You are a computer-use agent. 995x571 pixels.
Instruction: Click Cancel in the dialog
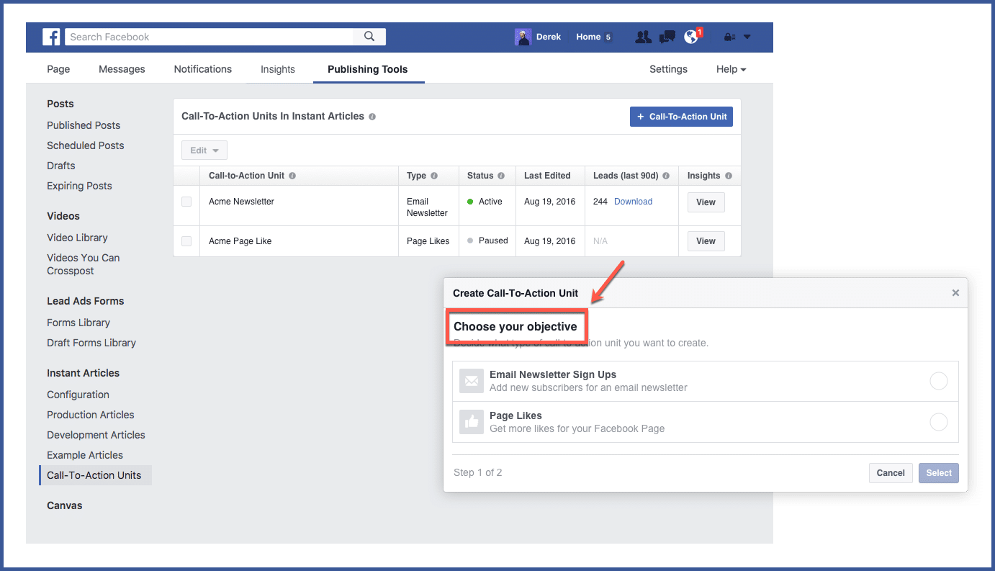891,473
